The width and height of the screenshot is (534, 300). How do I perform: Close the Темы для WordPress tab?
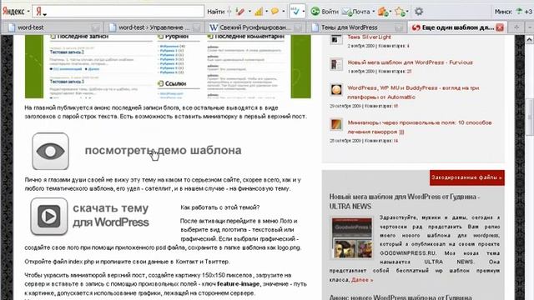click(x=399, y=27)
